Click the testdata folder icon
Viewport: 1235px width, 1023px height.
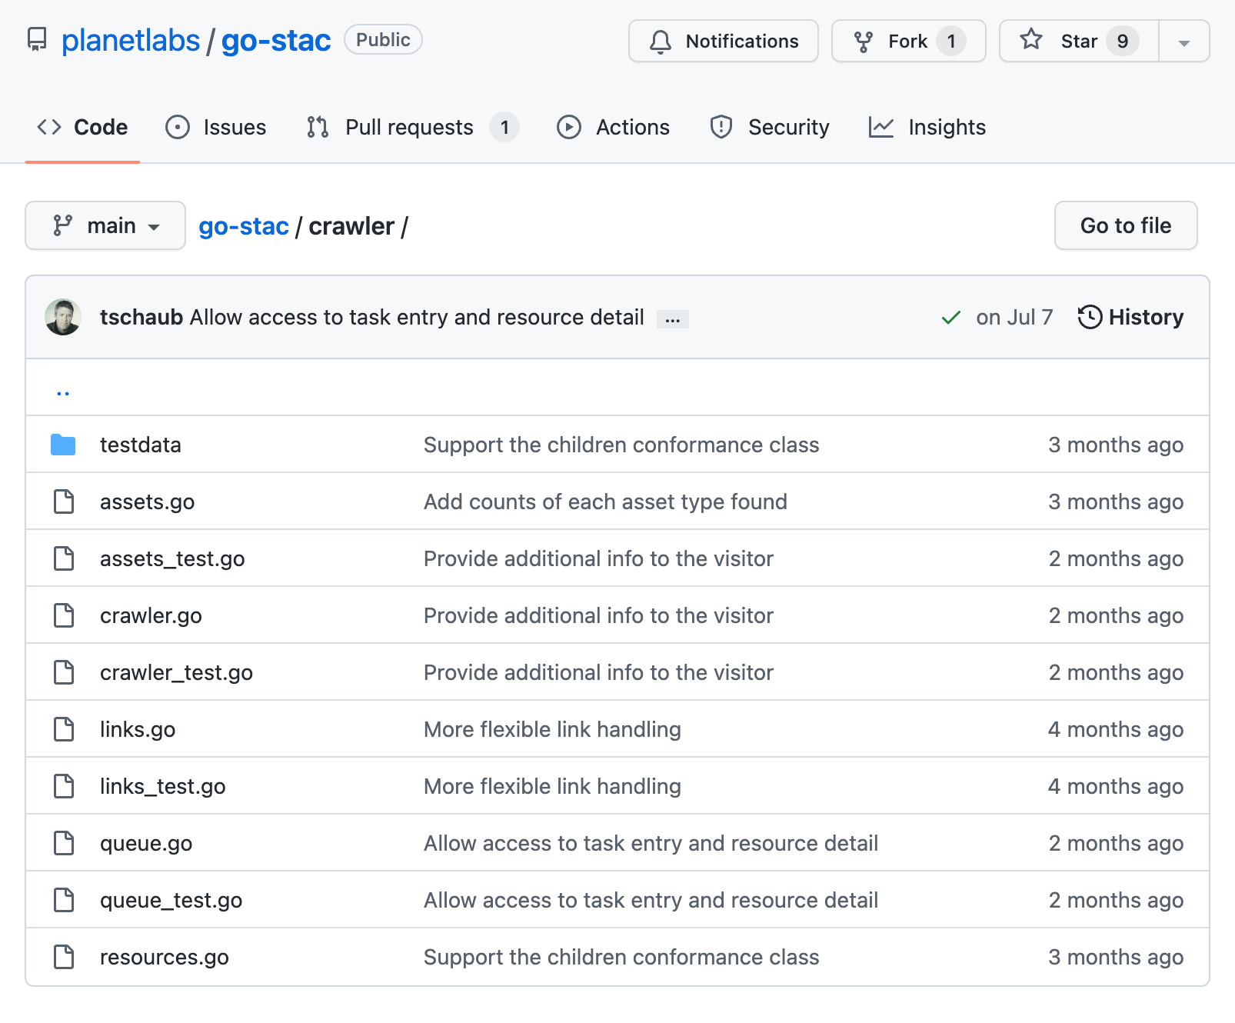pos(63,445)
